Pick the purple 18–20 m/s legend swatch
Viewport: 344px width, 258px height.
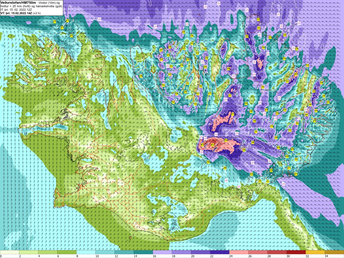click(181, 252)
